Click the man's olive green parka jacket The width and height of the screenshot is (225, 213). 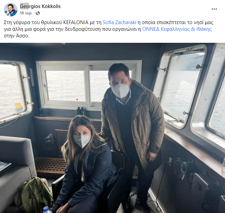pyautogui.click(x=134, y=124)
